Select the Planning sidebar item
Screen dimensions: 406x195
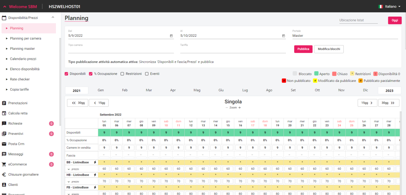(29, 28)
